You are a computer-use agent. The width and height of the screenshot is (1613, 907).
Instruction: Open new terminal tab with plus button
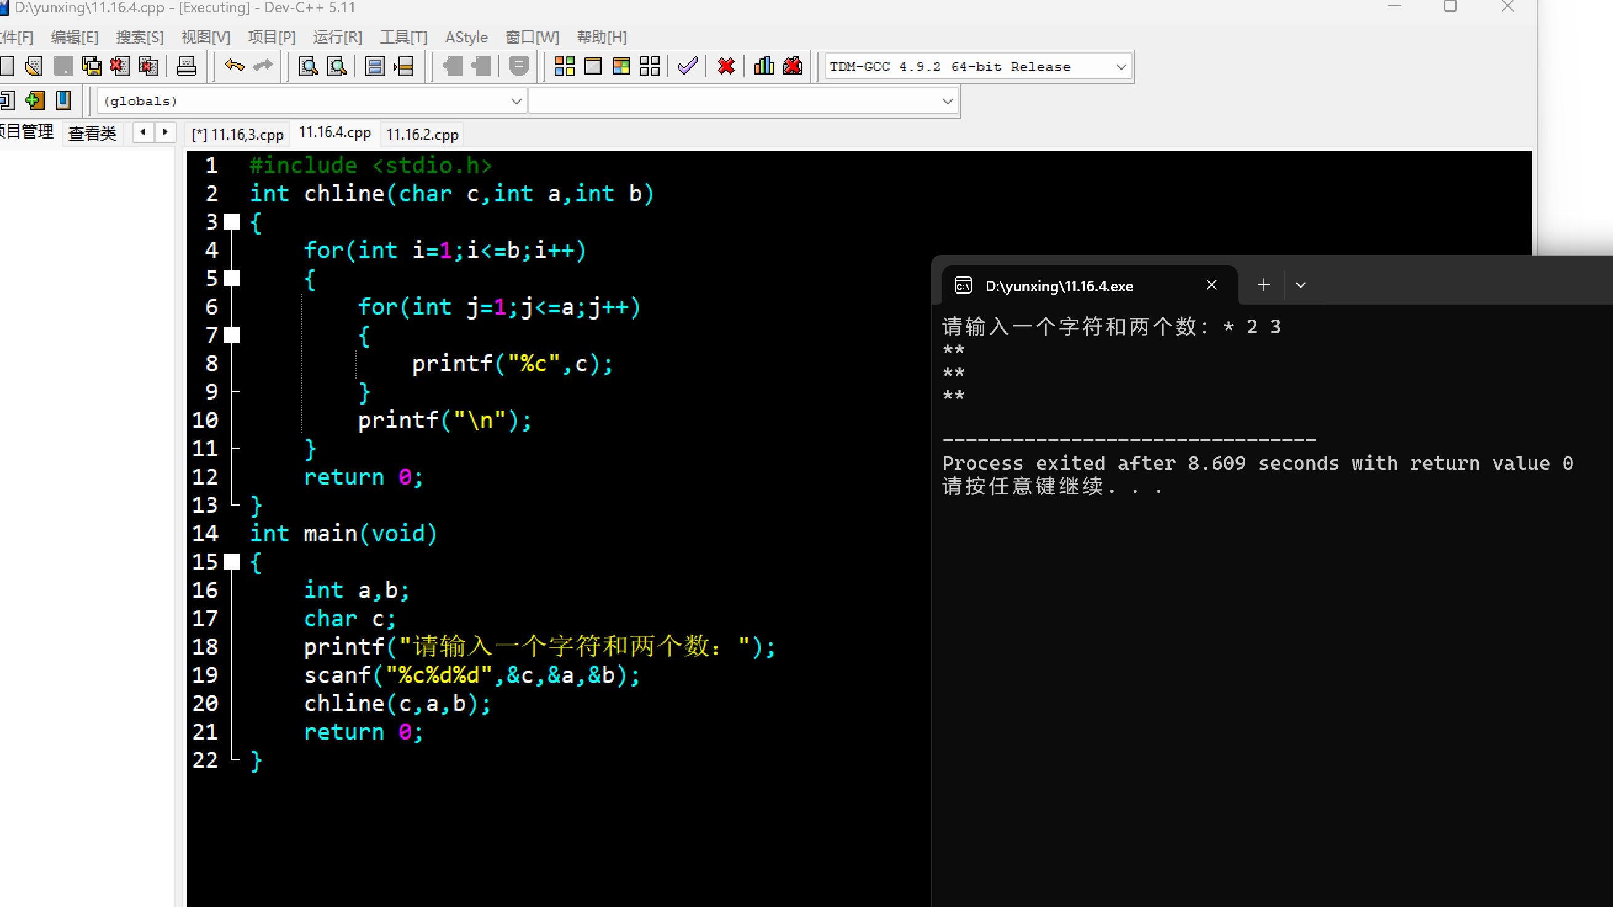pyautogui.click(x=1264, y=286)
